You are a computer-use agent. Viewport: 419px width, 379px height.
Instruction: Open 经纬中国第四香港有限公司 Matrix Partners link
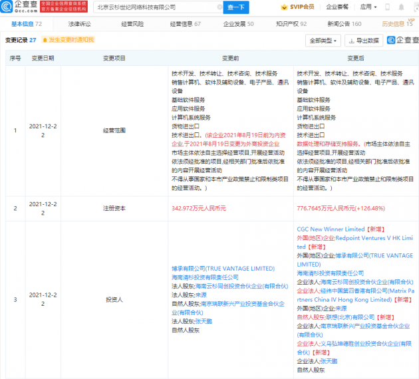pyautogui.click(x=356, y=295)
